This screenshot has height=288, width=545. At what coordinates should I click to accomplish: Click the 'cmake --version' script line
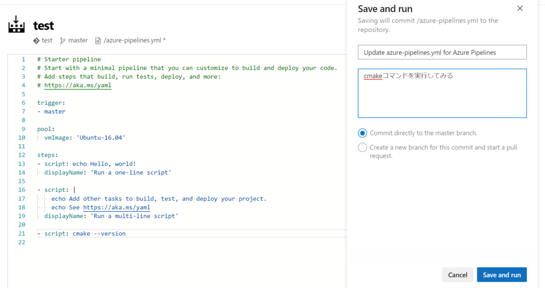pyautogui.click(x=81, y=233)
